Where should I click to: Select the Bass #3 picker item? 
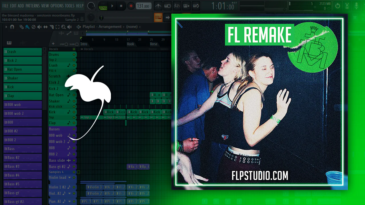point(23,167)
